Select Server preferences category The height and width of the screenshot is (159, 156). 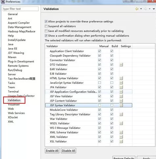pyautogui.click(x=12, y=74)
